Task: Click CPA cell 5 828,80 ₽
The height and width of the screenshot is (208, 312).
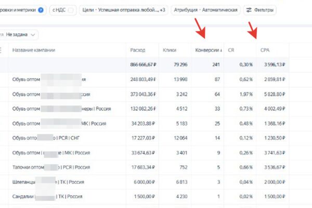Action: (x=275, y=94)
